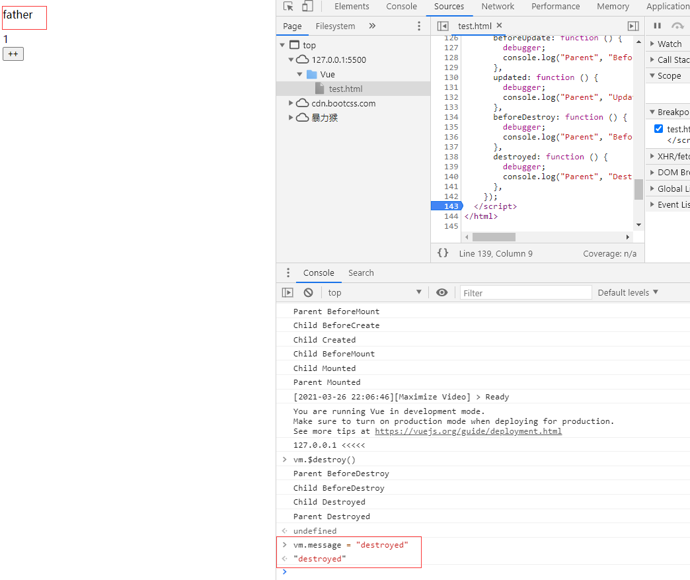
Task: Clear the console output
Action: [x=309, y=292]
